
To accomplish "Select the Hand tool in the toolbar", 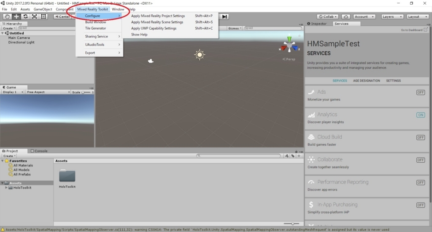I will tap(7, 16).
